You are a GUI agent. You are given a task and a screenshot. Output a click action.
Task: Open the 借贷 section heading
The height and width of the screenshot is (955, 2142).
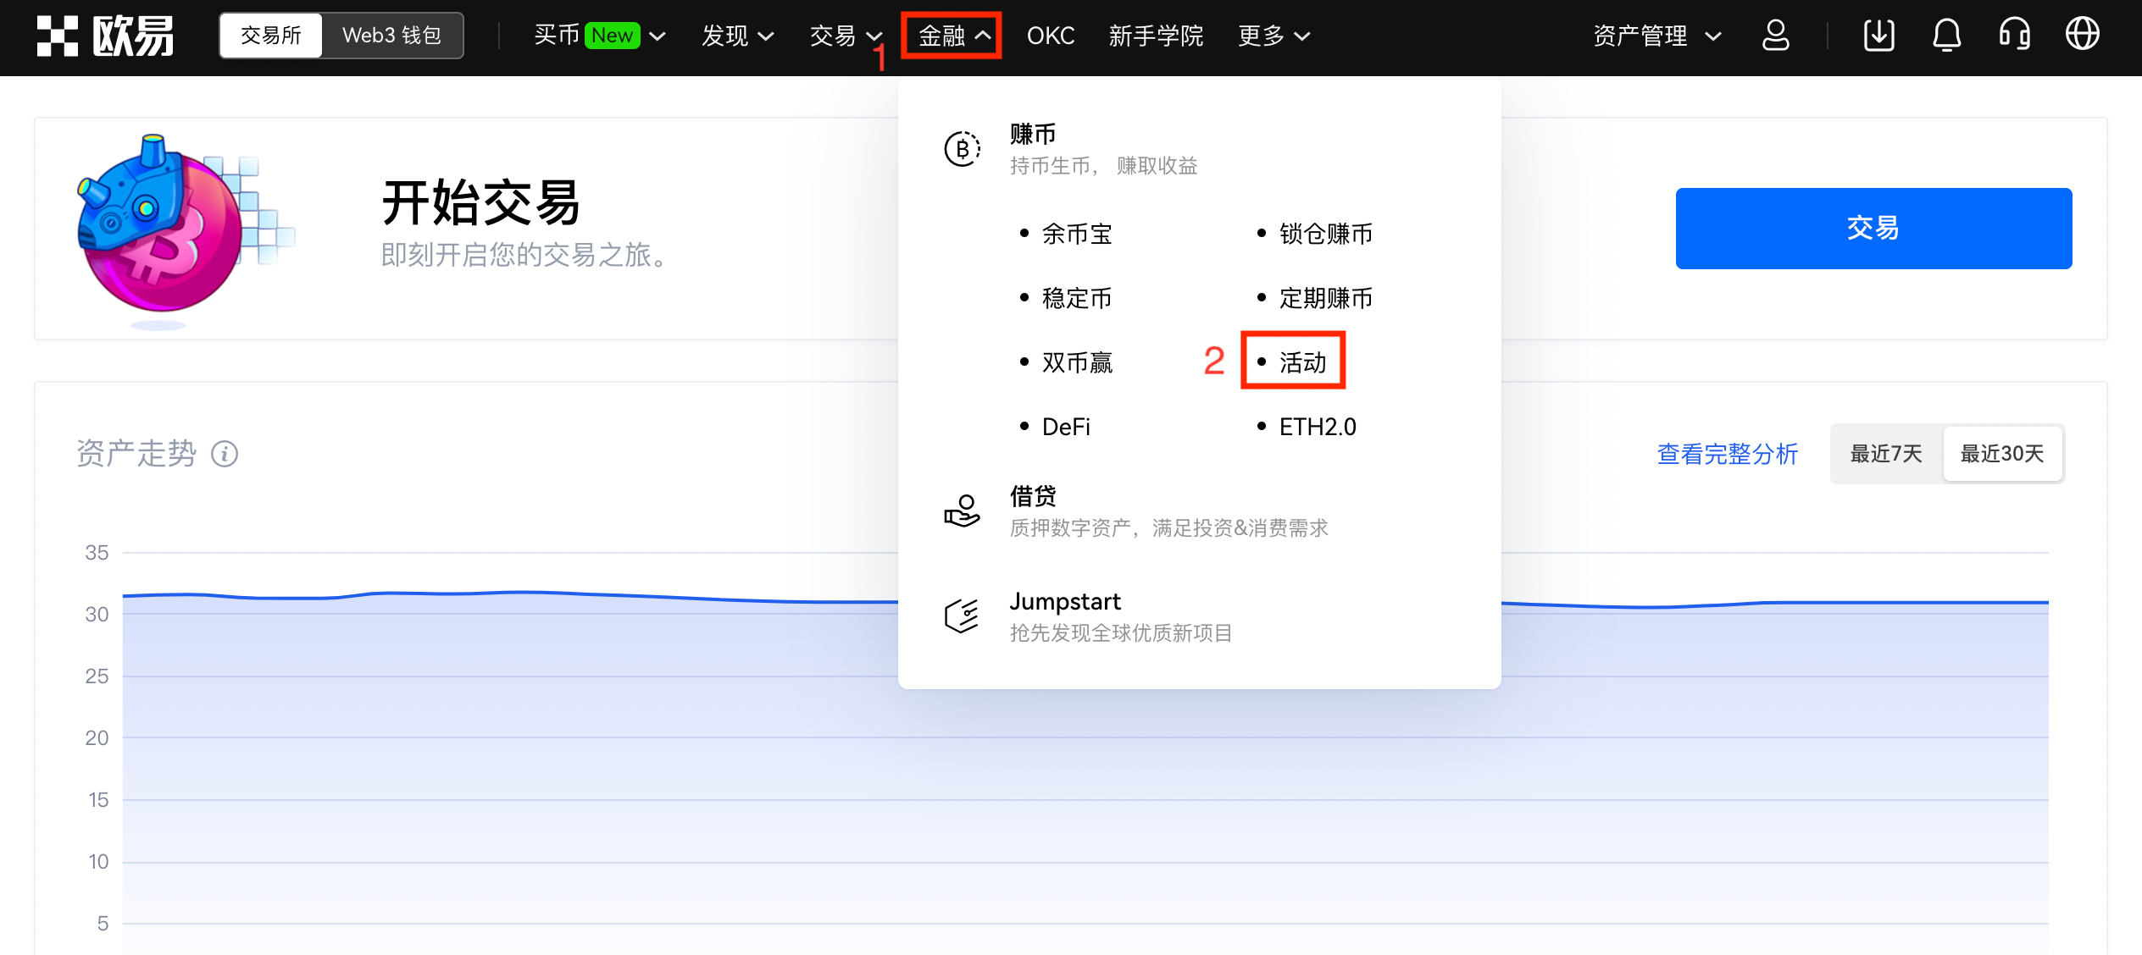(1033, 495)
